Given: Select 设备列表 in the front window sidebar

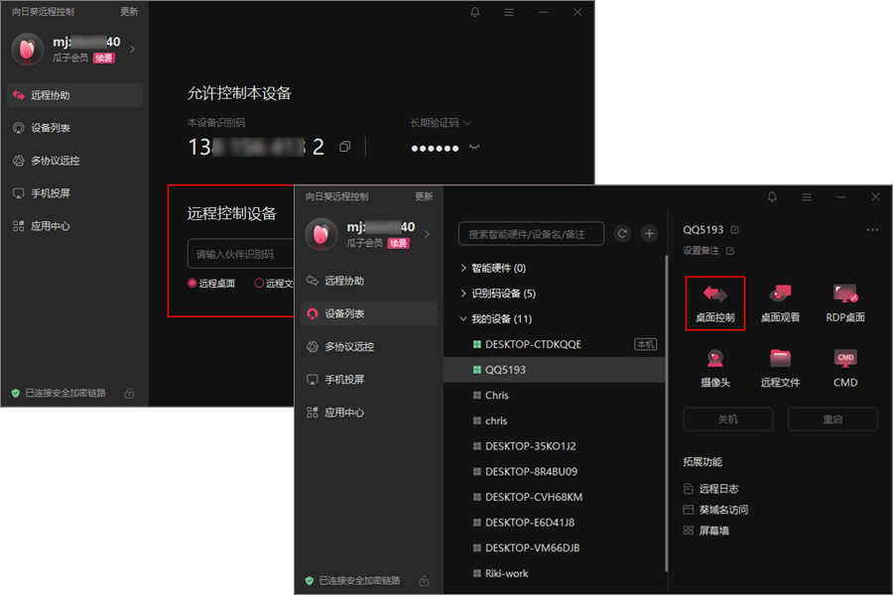Looking at the screenshot, I should [x=368, y=313].
